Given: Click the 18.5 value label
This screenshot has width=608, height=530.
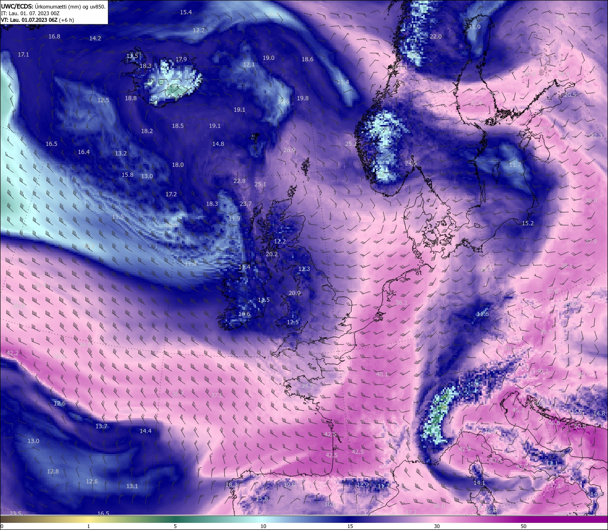Looking at the screenshot, I should 178,126.
